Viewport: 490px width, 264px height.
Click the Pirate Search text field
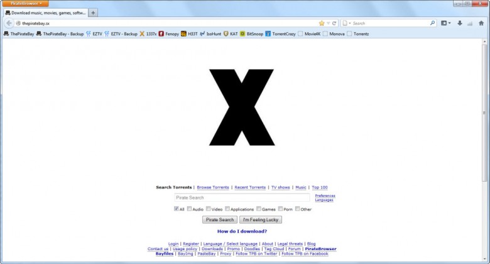pos(242,198)
